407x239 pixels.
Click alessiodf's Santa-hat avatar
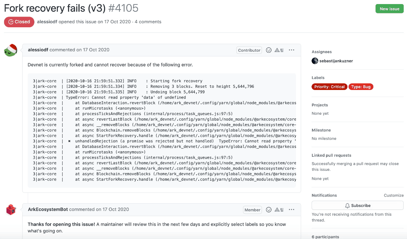tap(11, 50)
